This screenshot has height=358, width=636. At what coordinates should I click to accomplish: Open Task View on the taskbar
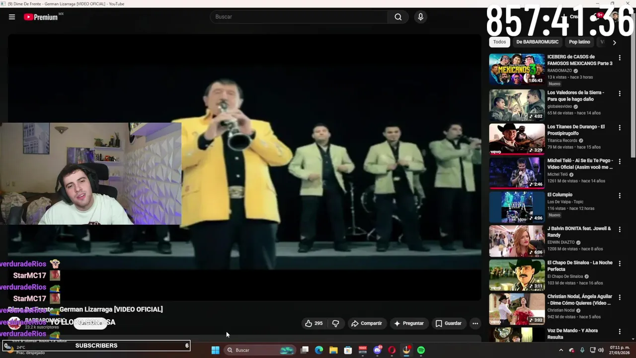[305, 350]
